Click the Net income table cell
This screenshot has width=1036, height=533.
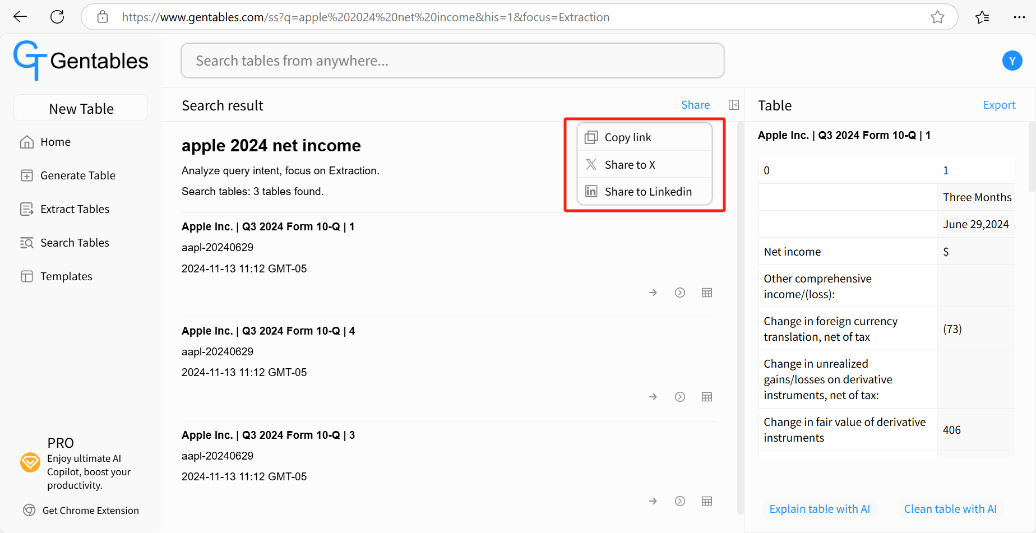pyautogui.click(x=848, y=251)
